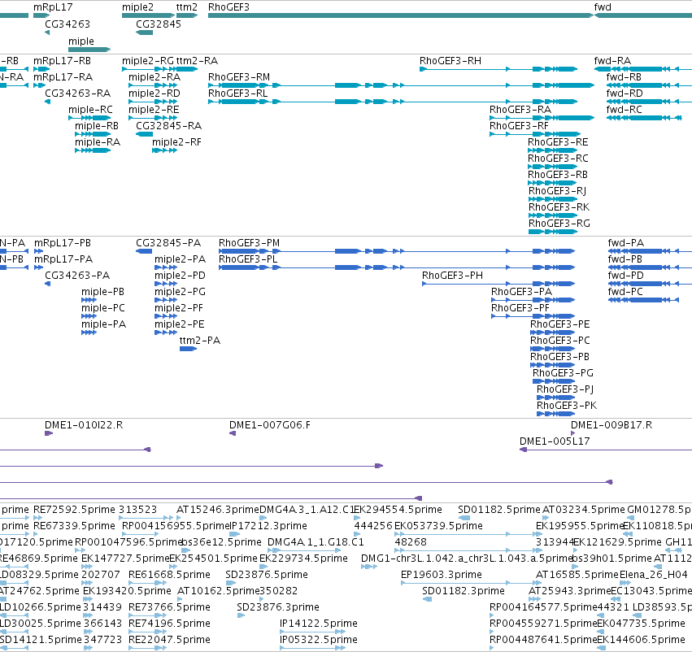Select the RhoGEF3-RF transcript label
The width and height of the screenshot is (692, 652).
tap(519, 126)
